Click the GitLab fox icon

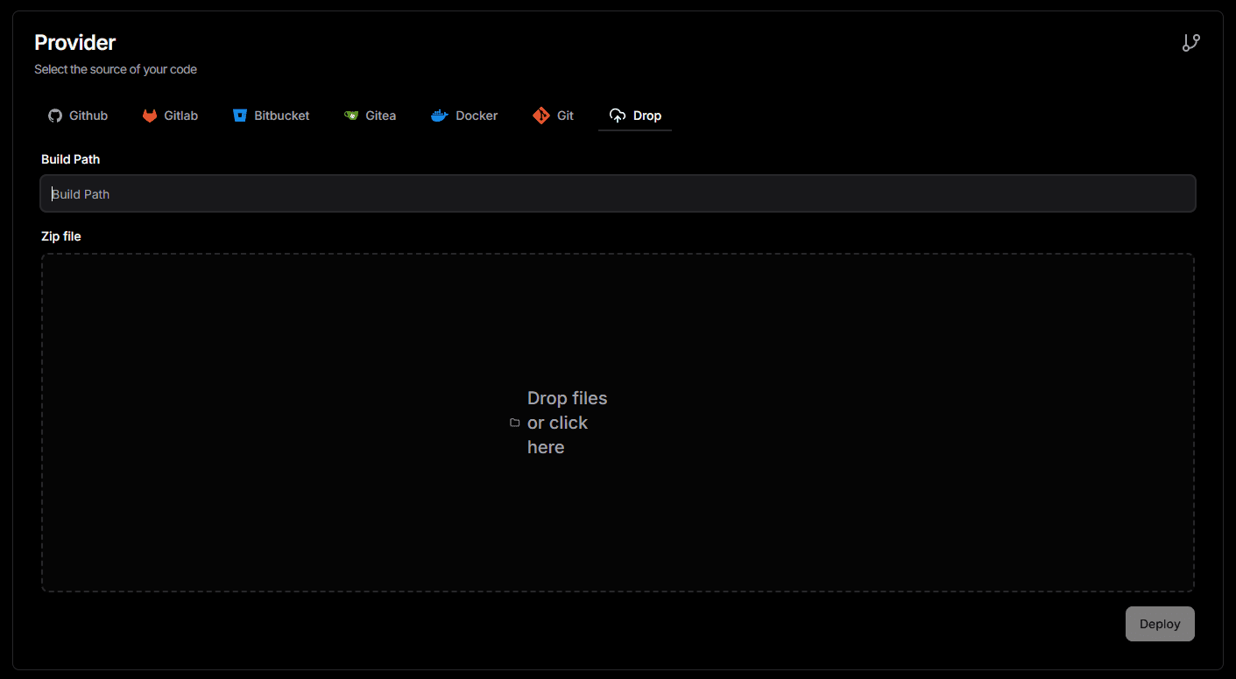coord(150,115)
